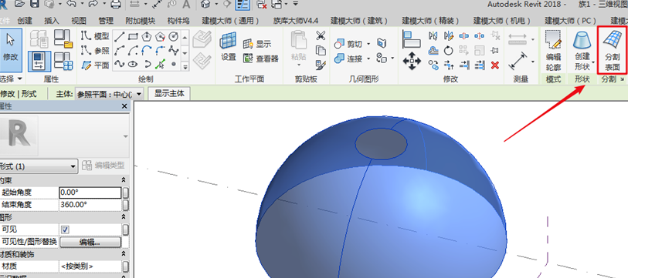Select the Inscribed polygon draw tool

(147, 37)
